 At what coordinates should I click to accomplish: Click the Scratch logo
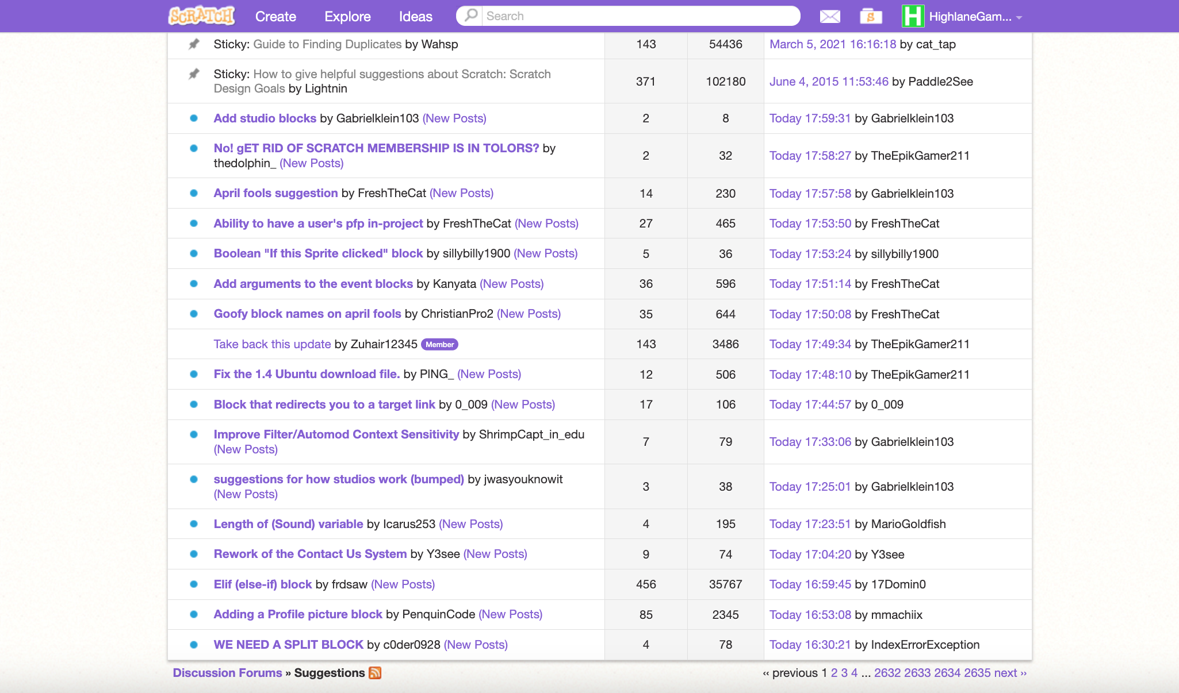(x=201, y=16)
